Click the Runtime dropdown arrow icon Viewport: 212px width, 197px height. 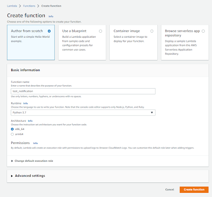(x=152, y=113)
